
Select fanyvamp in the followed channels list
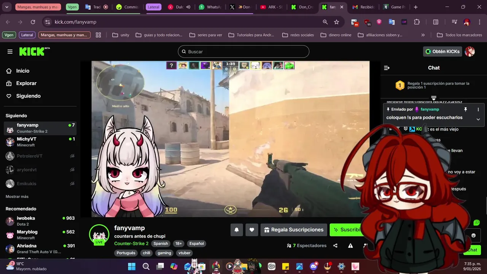click(x=40, y=128)
